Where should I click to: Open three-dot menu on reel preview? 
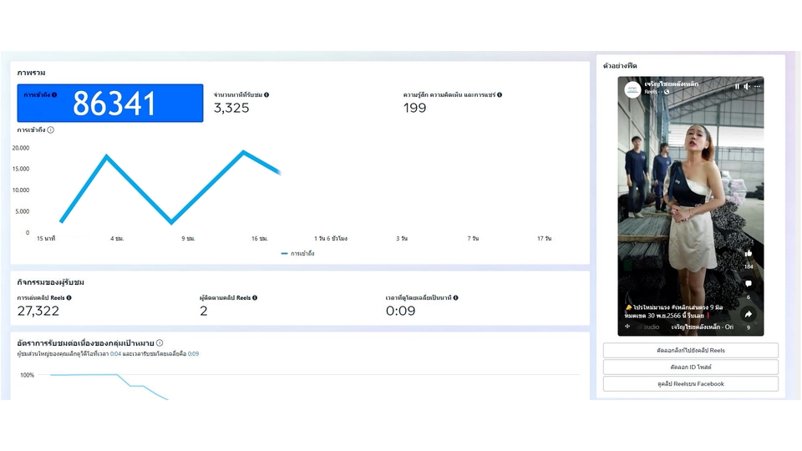point(758,86)
